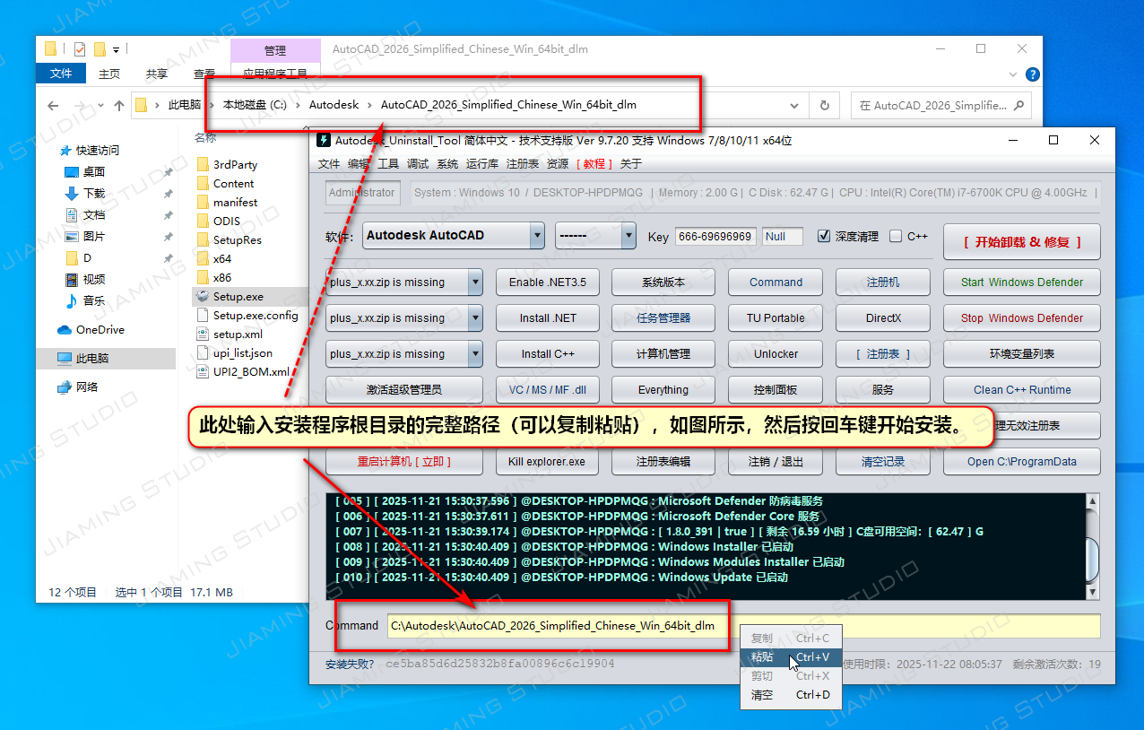1144x730 pixels.
Task: Open the dropdown beside Enable .NET3.5
Action: click(475, 282)
